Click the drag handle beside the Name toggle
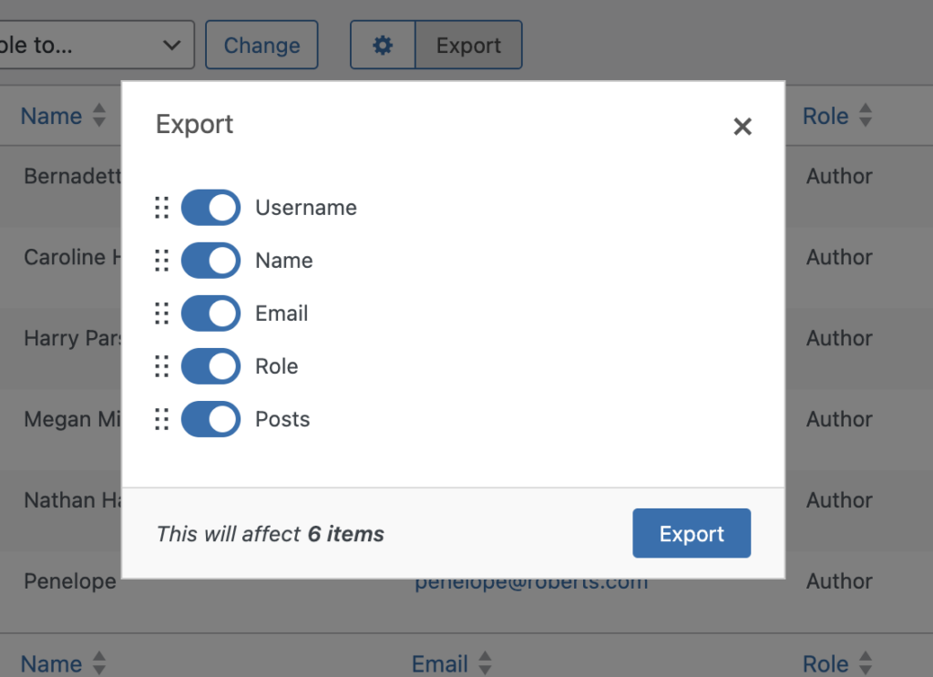 [162, 261]
